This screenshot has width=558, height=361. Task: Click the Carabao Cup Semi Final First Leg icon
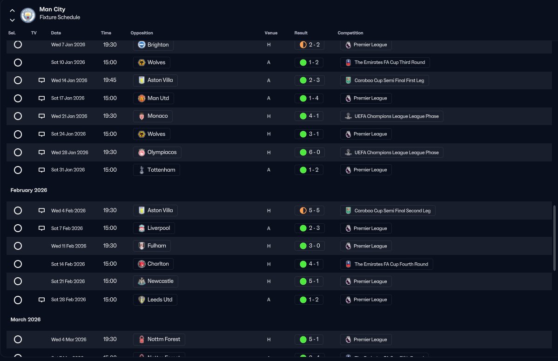point(349,80)
